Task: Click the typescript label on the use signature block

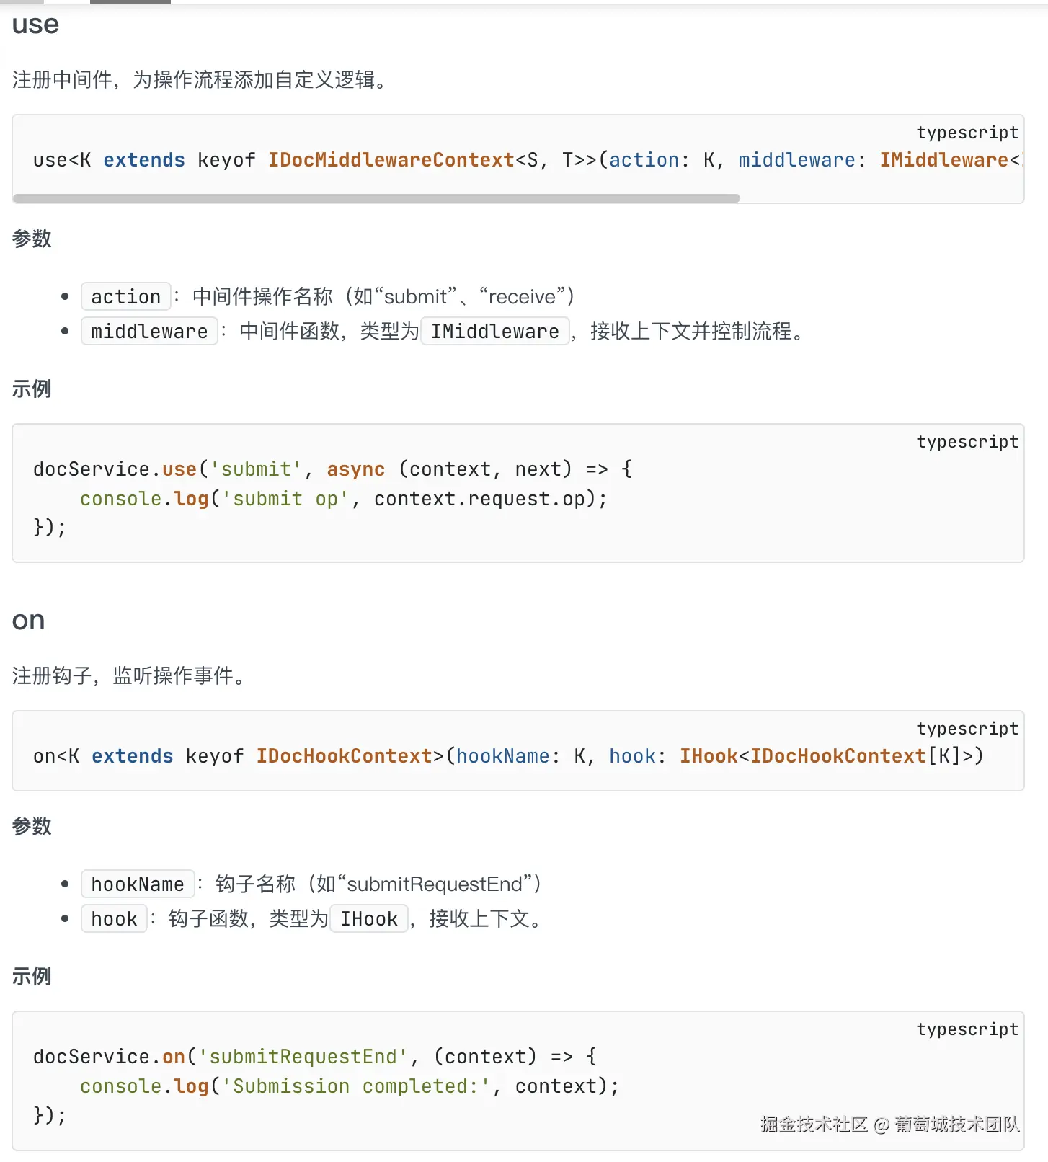Action: (967, 133)
